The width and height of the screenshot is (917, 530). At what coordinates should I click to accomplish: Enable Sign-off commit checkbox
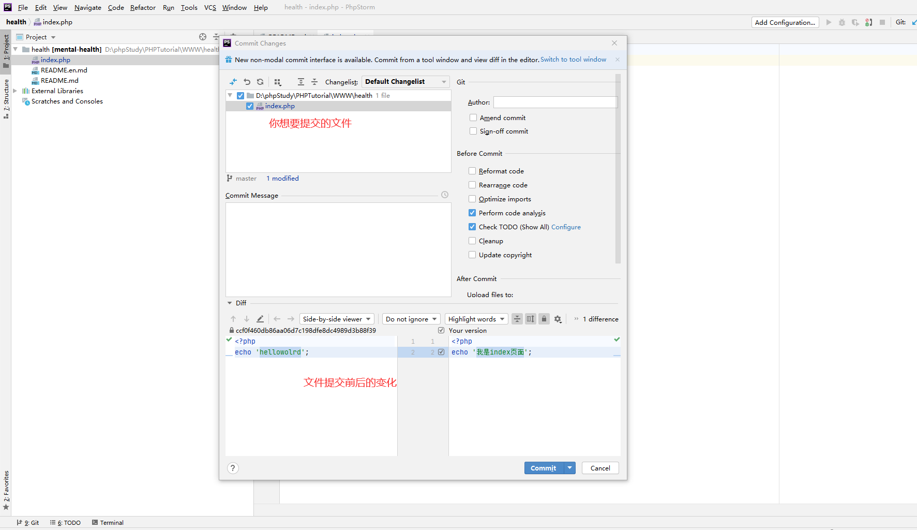473,131
